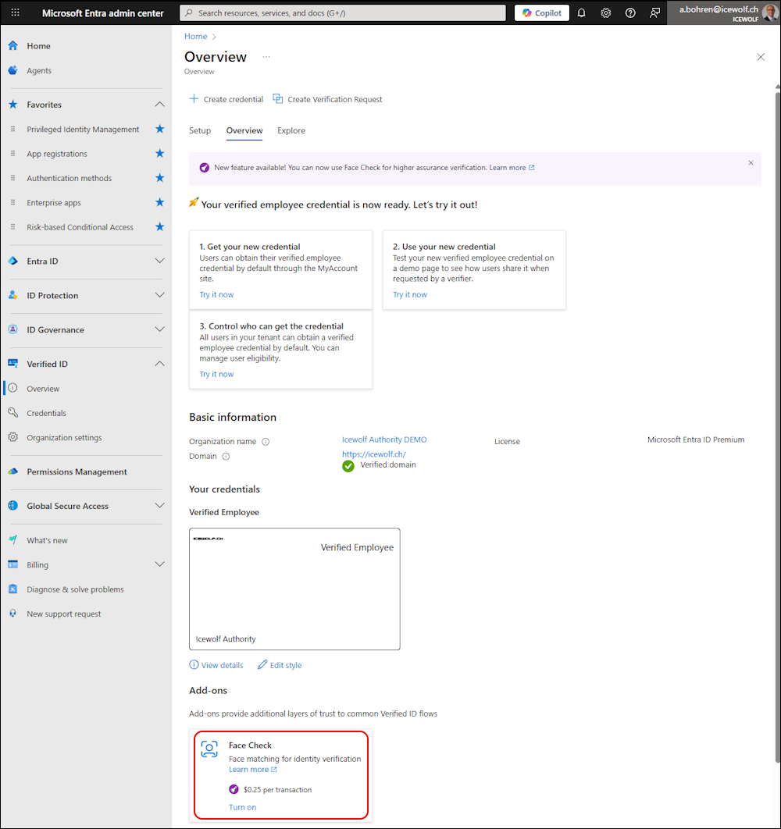Switch to the Explore tab
This screenshot has width=781, height=829.
coord(291,130)
